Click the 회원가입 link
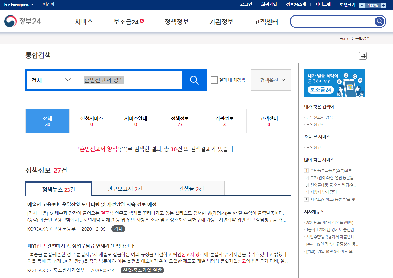 [269, 5]
